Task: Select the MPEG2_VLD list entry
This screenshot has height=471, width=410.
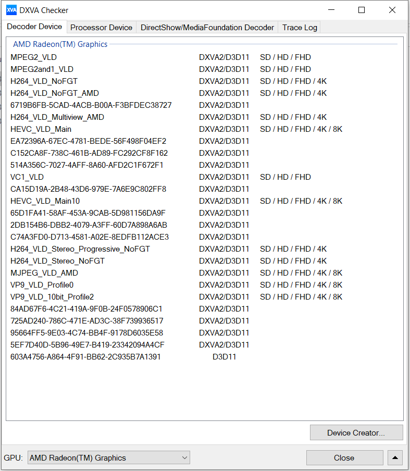Action: point(34,57)
